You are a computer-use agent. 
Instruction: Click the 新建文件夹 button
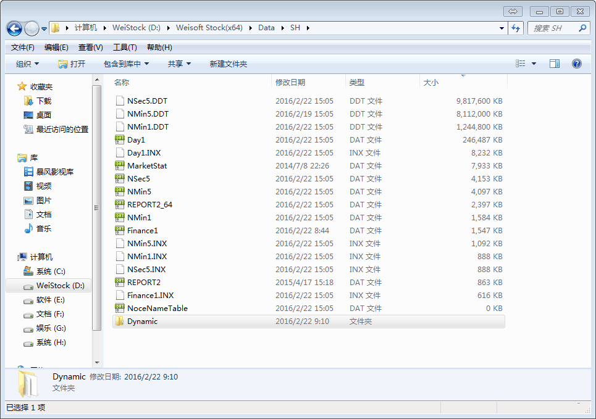(x=228, y=64)
